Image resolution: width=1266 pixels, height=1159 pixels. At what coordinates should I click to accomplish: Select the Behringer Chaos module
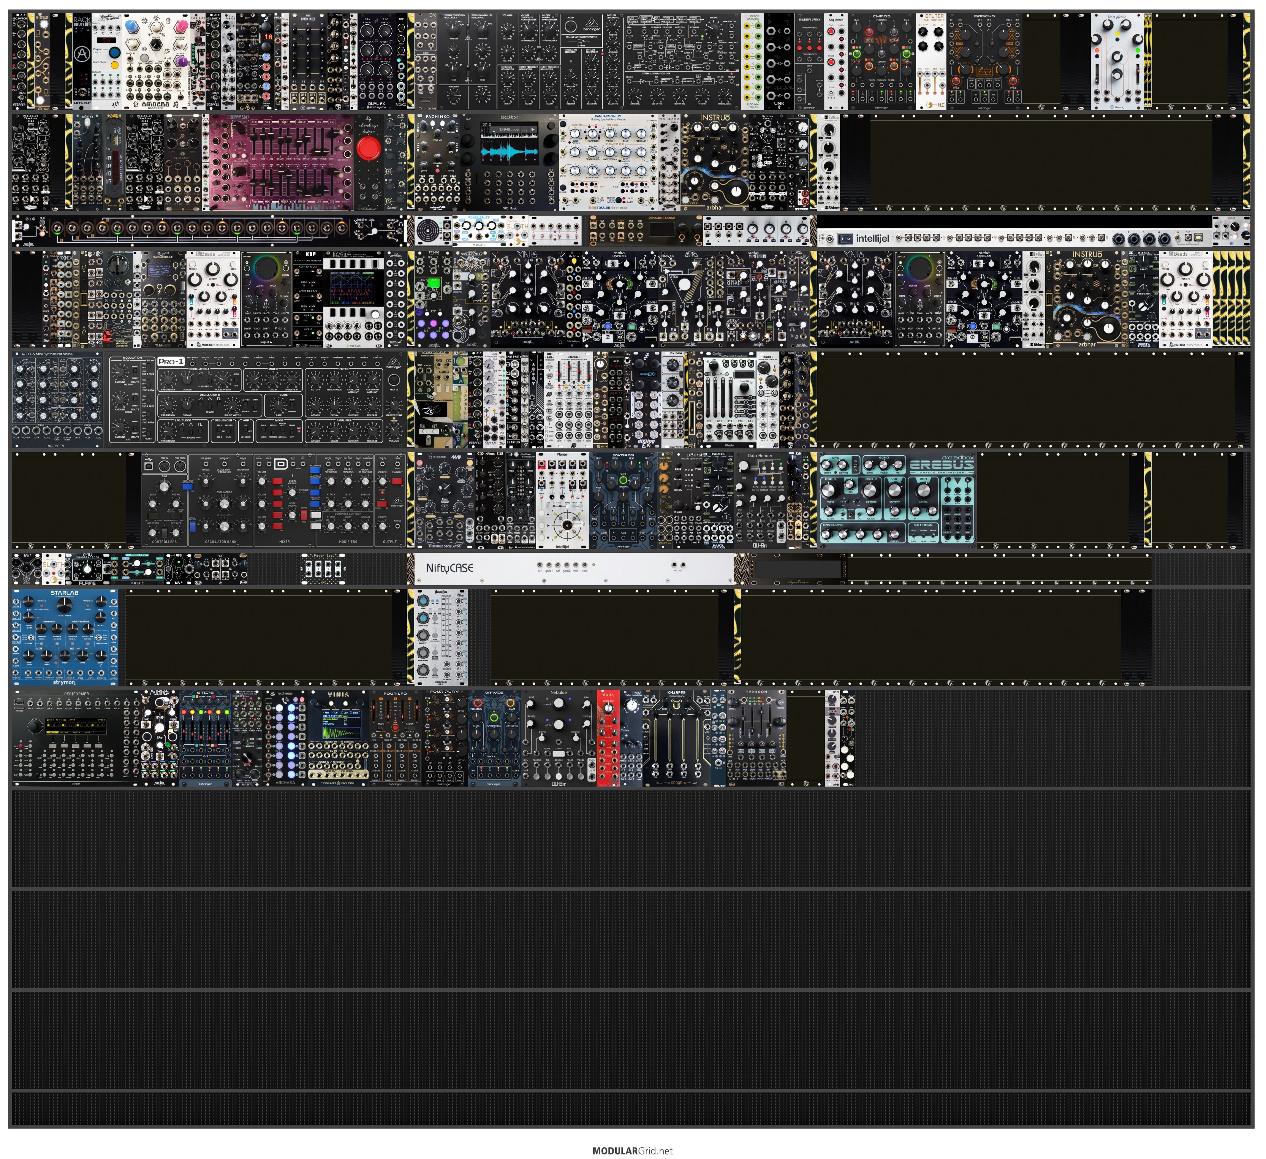pyautogui.click(x=881, y=61)
